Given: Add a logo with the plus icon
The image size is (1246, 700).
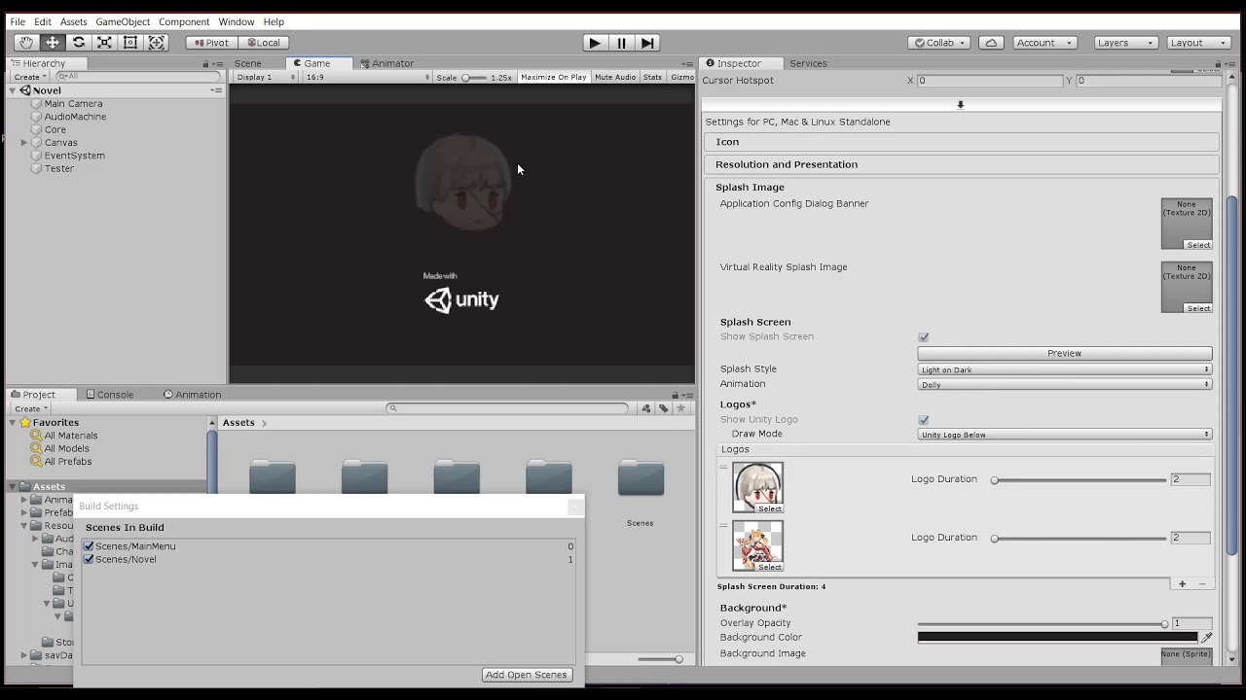Looking at the screenshot, I should (1182, 584).
